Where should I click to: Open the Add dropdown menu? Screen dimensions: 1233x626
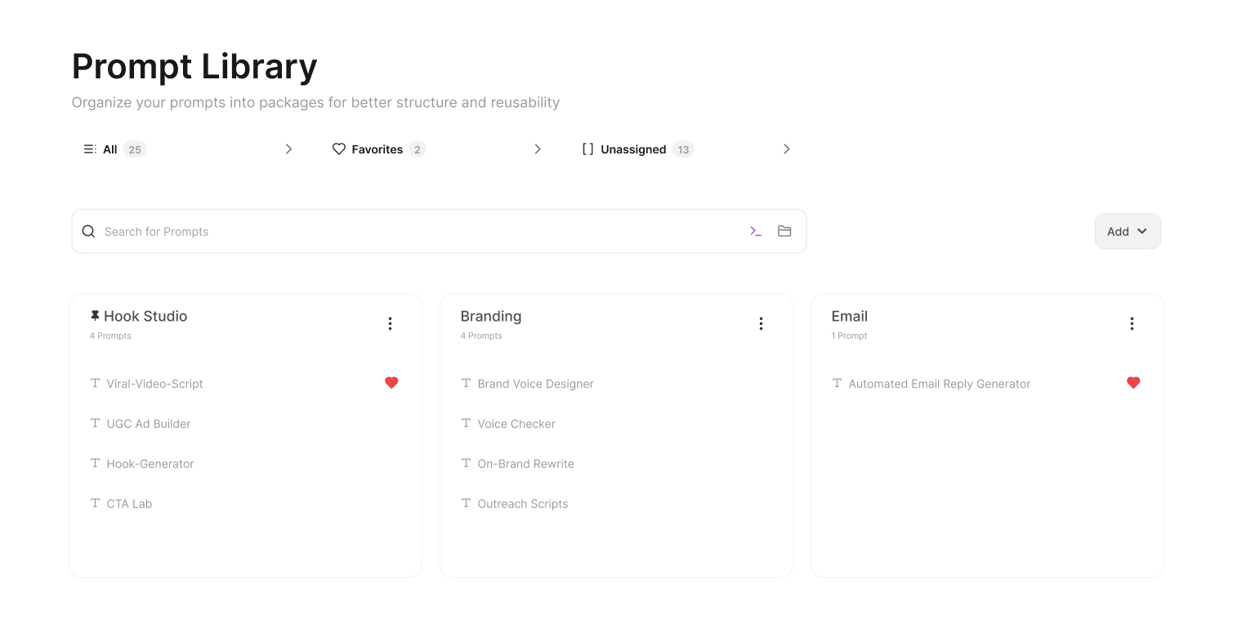tap(1128, 231)
